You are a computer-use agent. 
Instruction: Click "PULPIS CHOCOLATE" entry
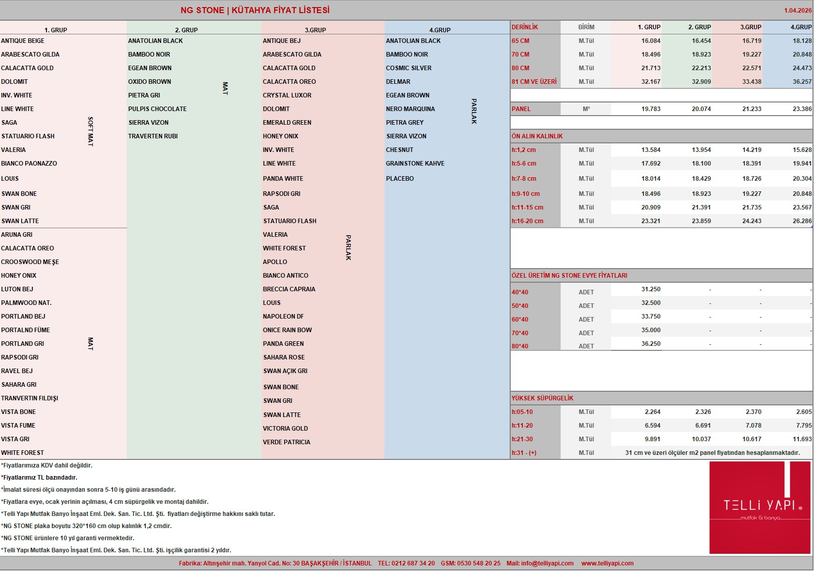coord(157,109)
